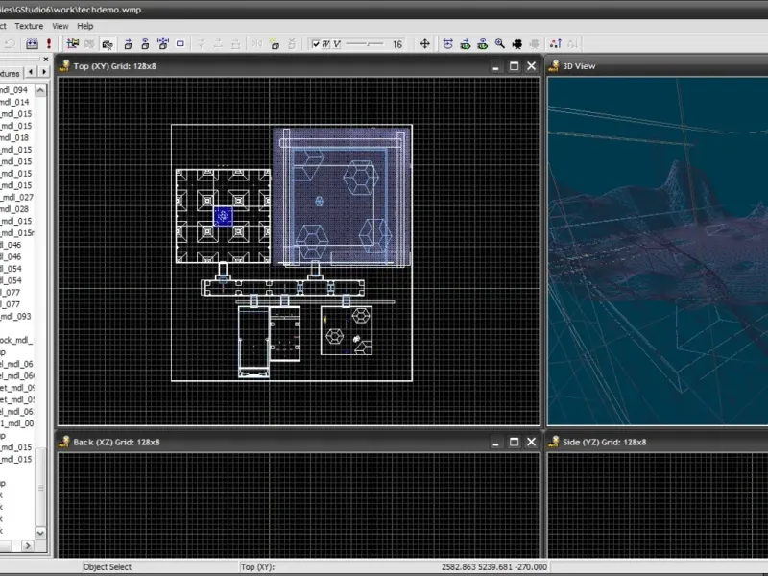Click the Side (YZ) view window icon
The image size is (768, 576).
(x=554, y=442)
